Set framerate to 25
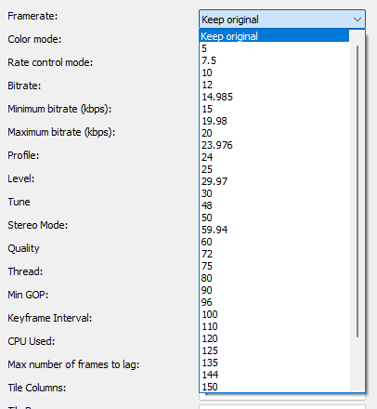 [x=274, y=169]
